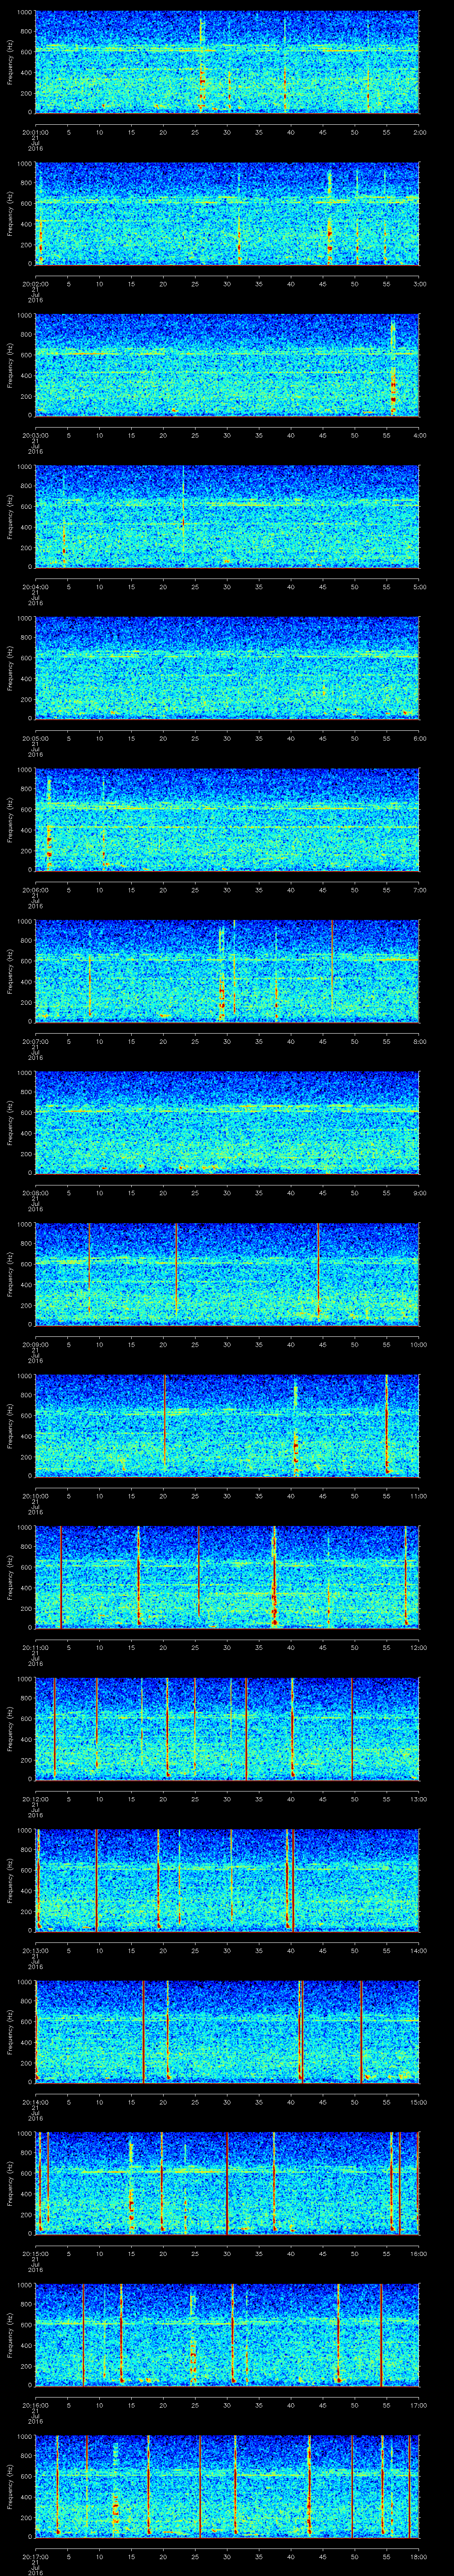Click the 18:00 end time label
This screenshot has width=454, height=2576.
pyautogui.click(x=419, y=2556)
